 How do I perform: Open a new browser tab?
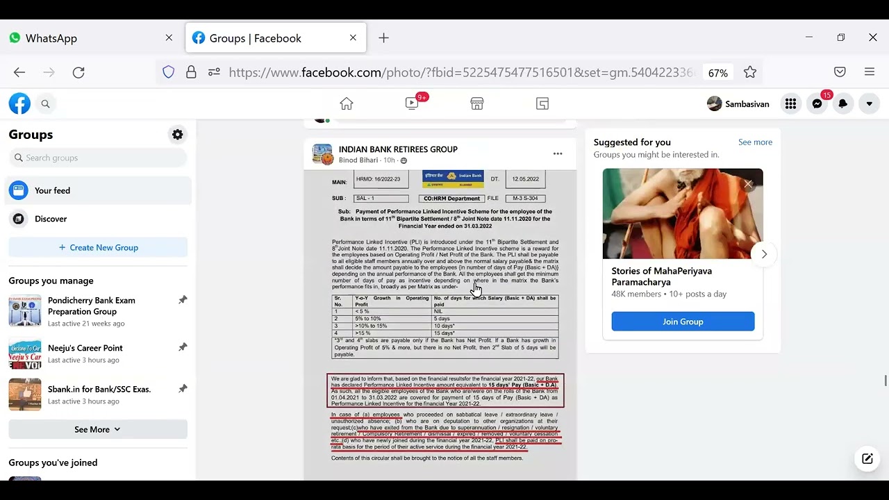point(383,38)
